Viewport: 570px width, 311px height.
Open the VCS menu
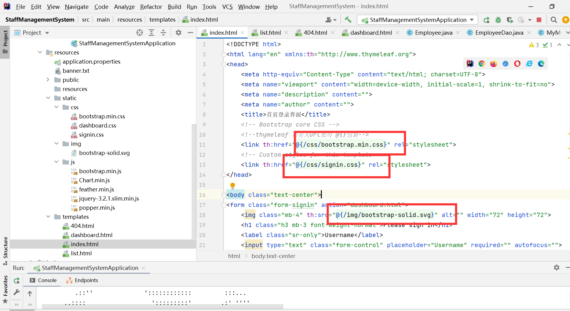[228, 6]
